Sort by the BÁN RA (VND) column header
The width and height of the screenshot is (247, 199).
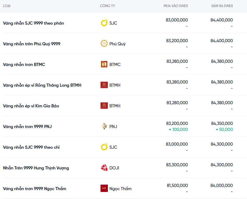pos(222,6)
